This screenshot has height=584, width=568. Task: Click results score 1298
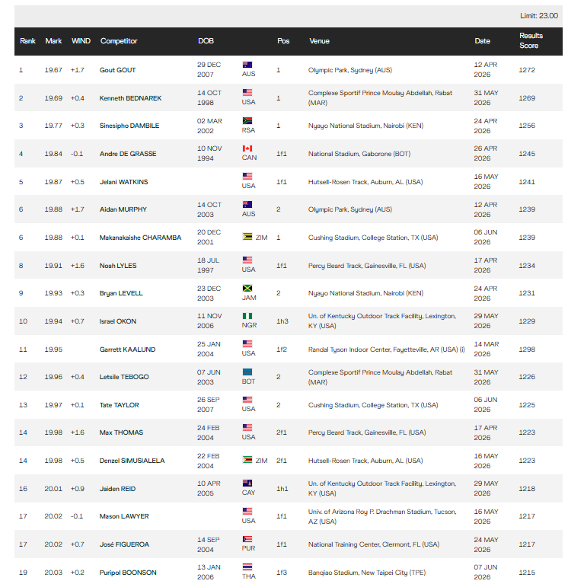click(x=527, y=349)
